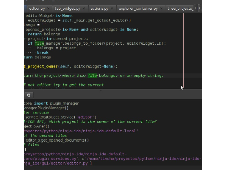Close the actions.py tab
The height and width of the screenshot is (170, 226).
[112, 9]
